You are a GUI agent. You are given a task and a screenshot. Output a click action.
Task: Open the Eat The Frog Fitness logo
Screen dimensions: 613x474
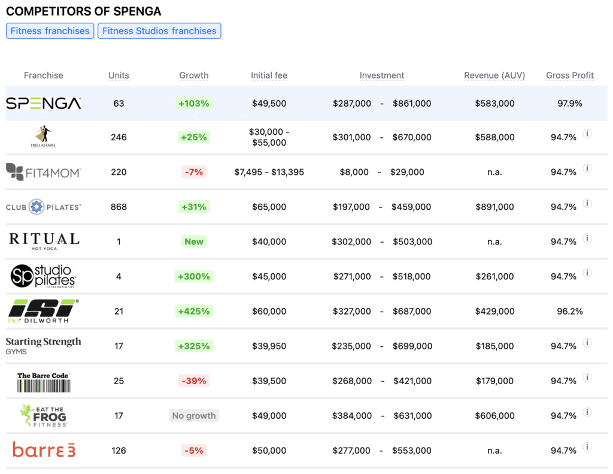click(x=43, y=416)
